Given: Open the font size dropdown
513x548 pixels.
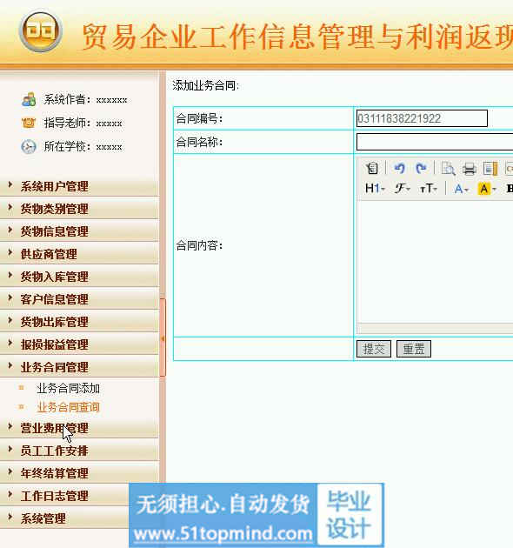Looking at the screenshot, I should tap(428, 189).
